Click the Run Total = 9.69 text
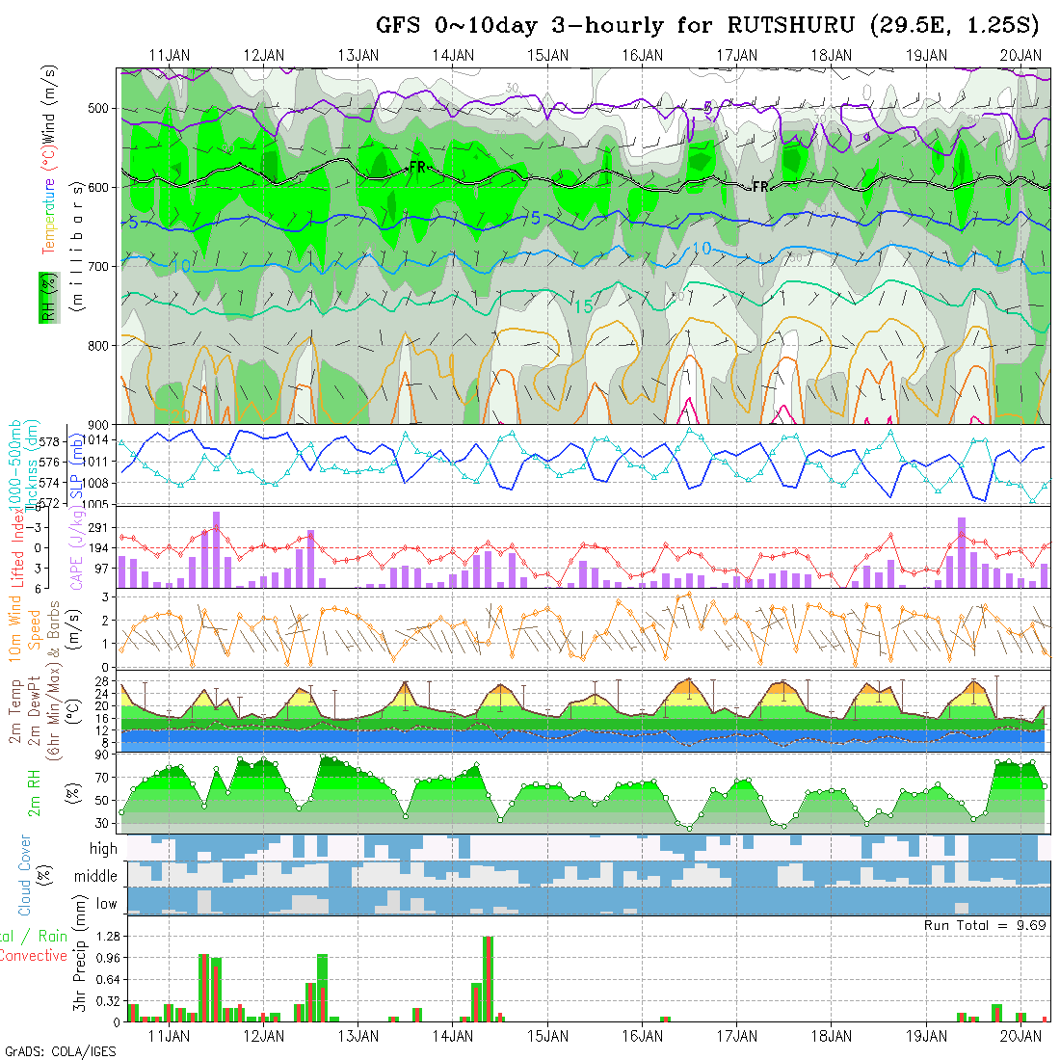Image resolution: width=1060 pixels, height=1060 pixels. [985, 925]
